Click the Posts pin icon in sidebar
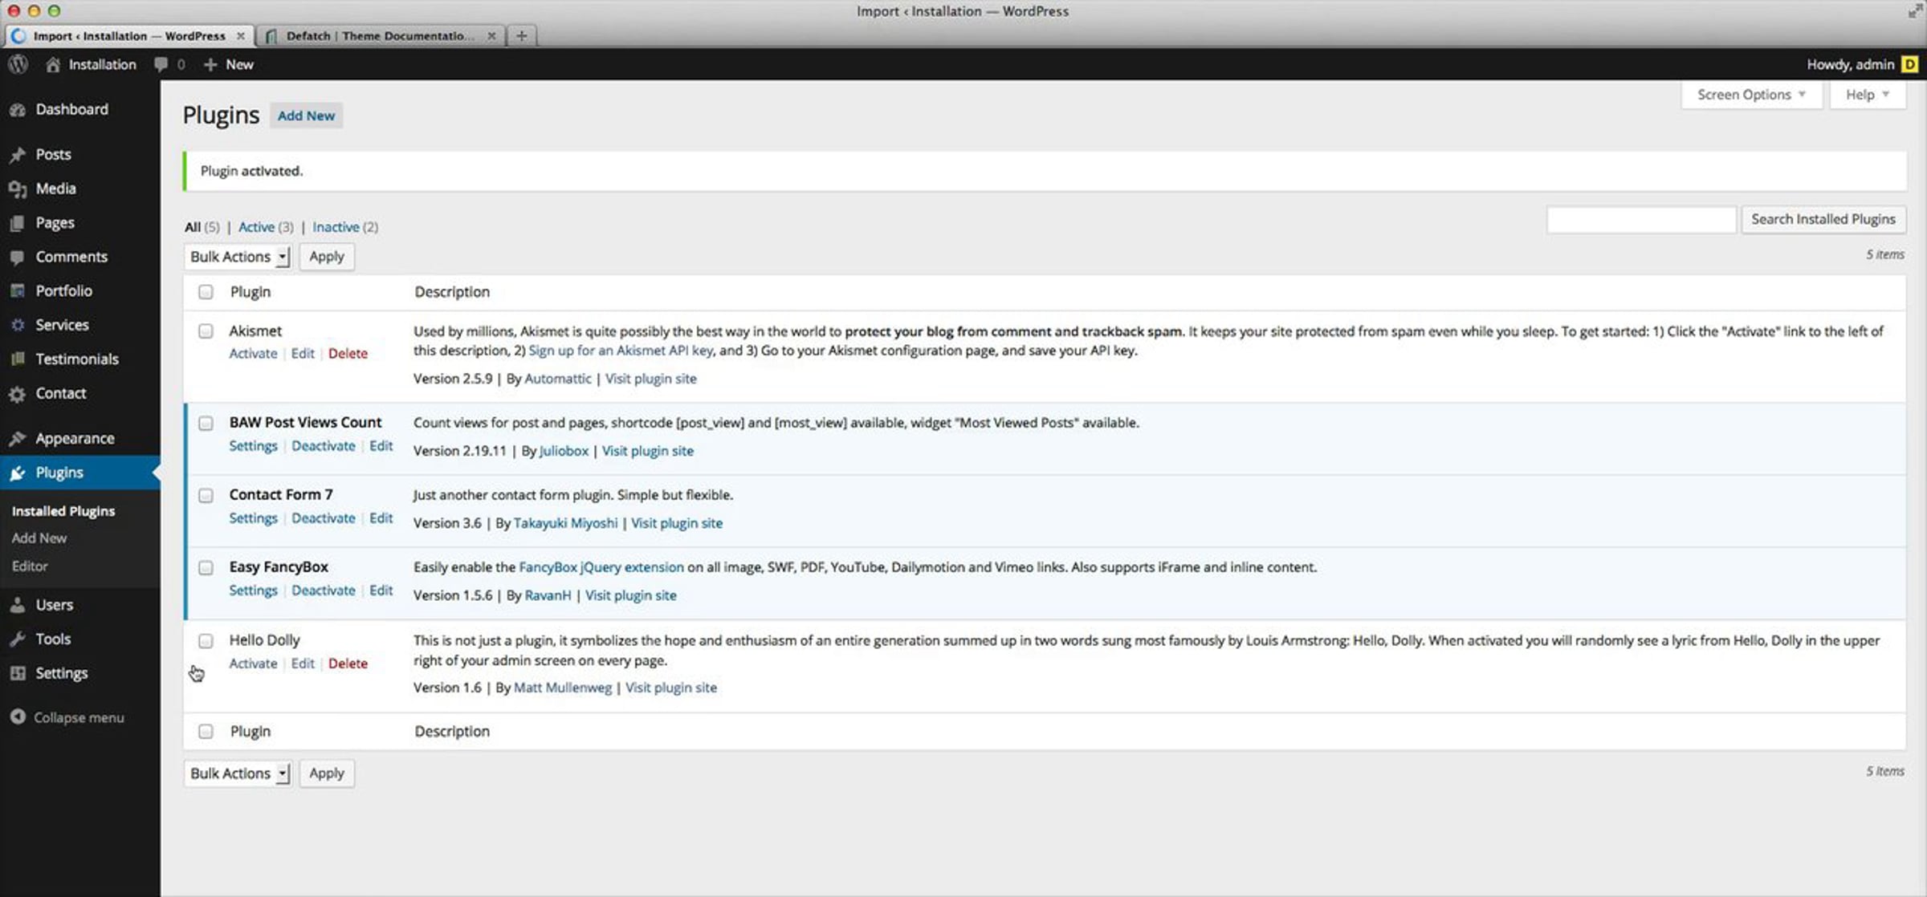This screenshot has width=1927, height=897. tap(18, 154)
